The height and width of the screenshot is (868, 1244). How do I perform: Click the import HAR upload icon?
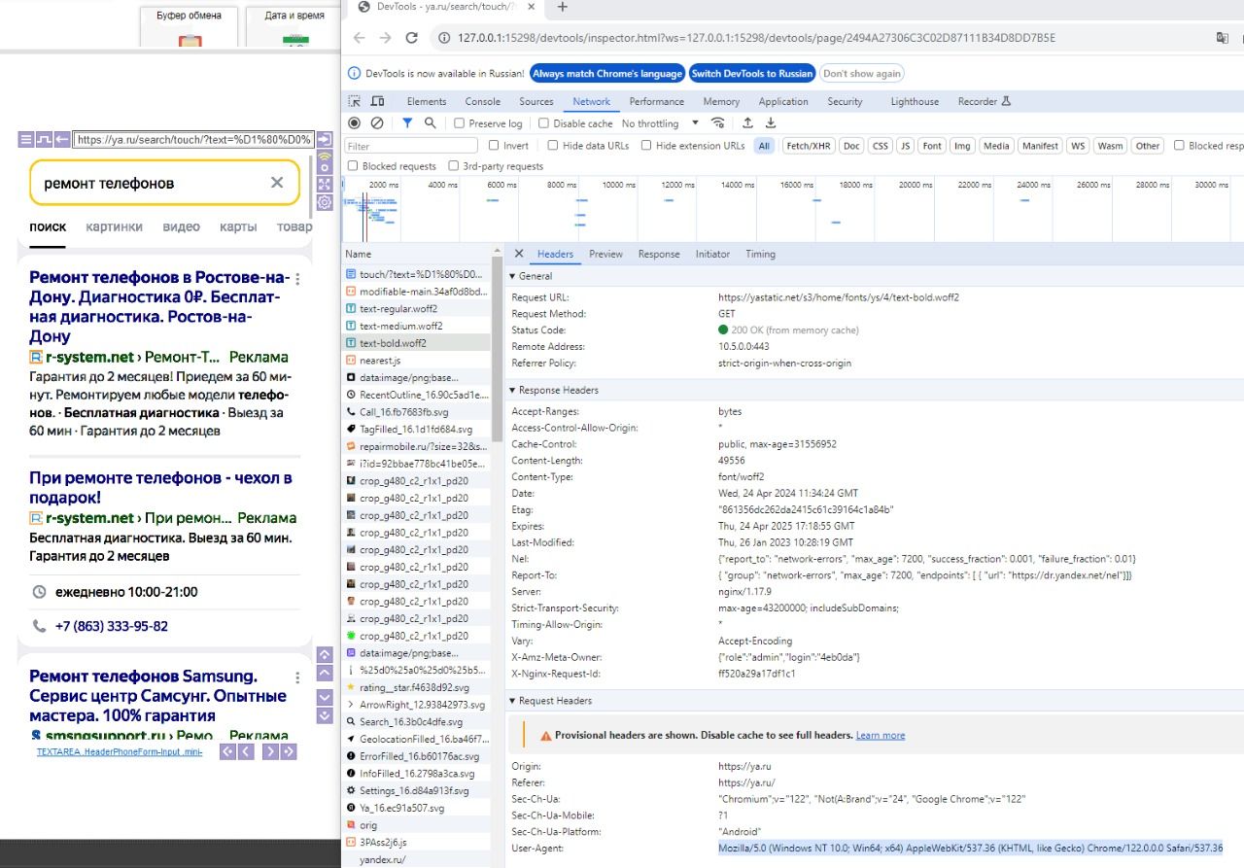(747, 123)
